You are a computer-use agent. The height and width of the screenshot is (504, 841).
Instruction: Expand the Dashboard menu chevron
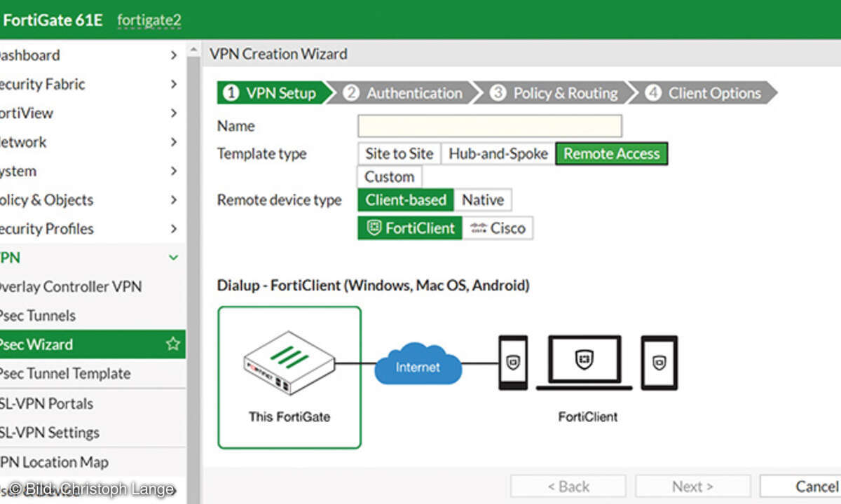coord(174,55)
